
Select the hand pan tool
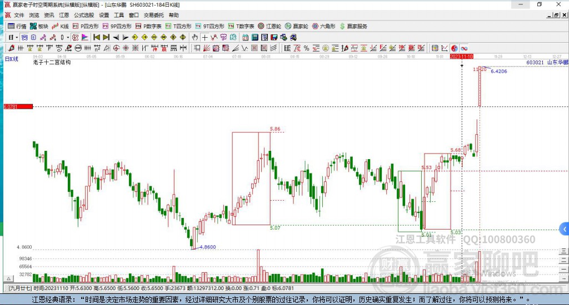(x=195, y=37)
